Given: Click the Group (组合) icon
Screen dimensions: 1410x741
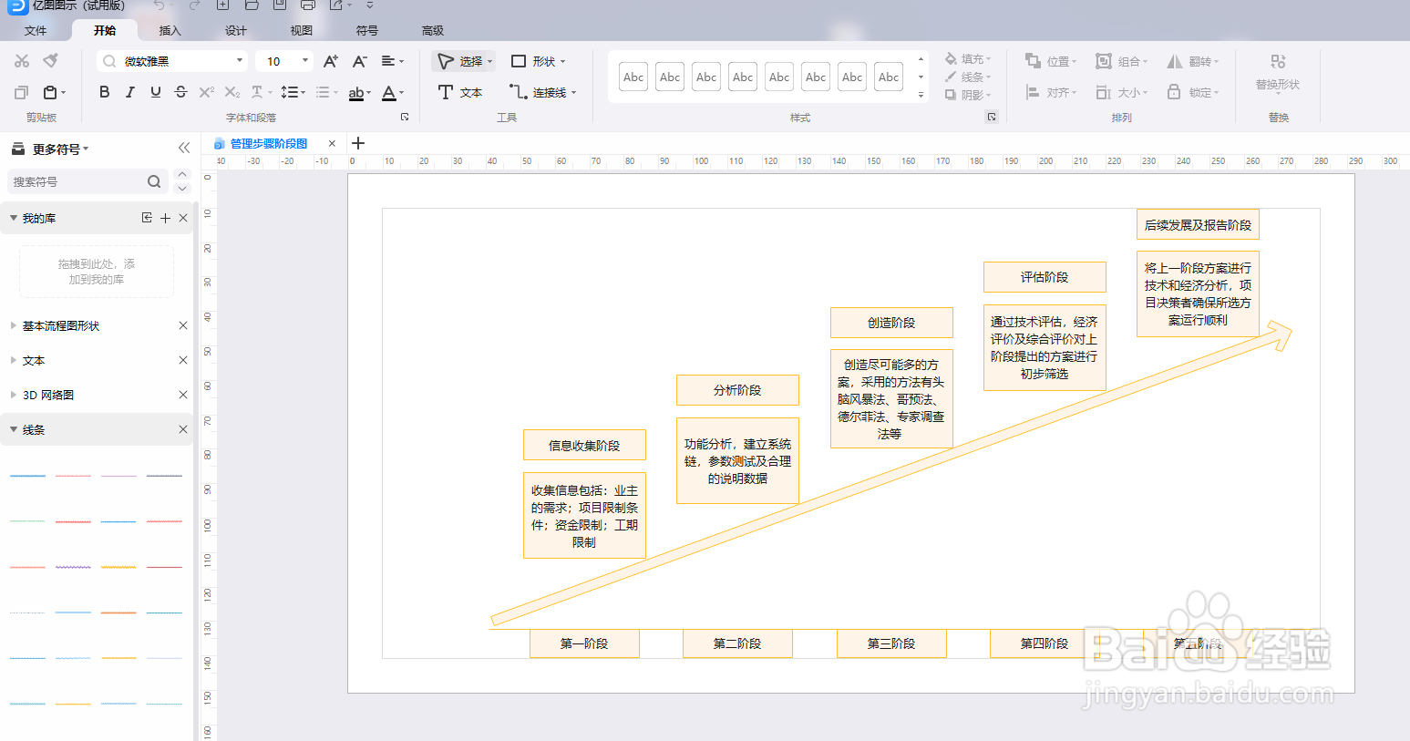Looking at the screenshot, I should [1122, 61].
